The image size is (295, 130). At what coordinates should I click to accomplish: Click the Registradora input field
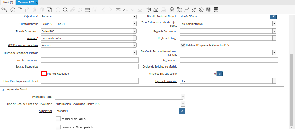pyautogui.click(x=229, y=60)
